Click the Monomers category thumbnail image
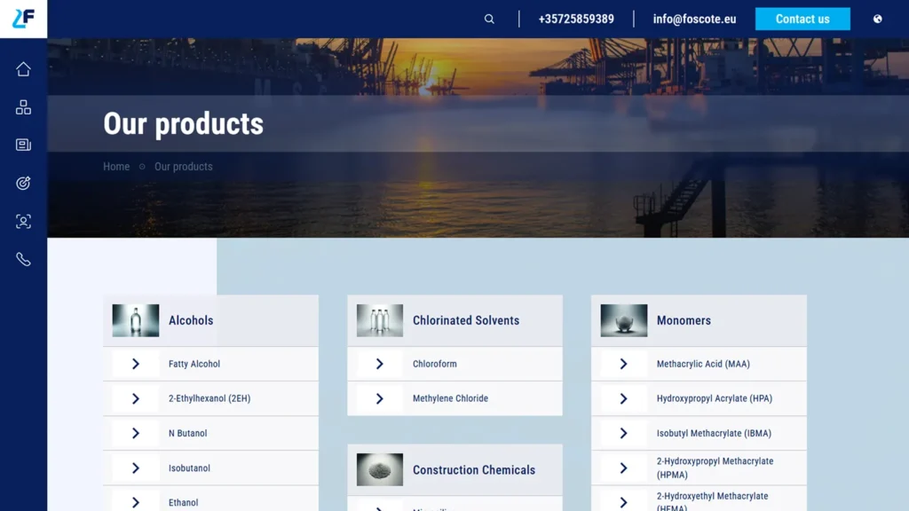This screenshot has height=511, width=909. click(x=624, y=320)
